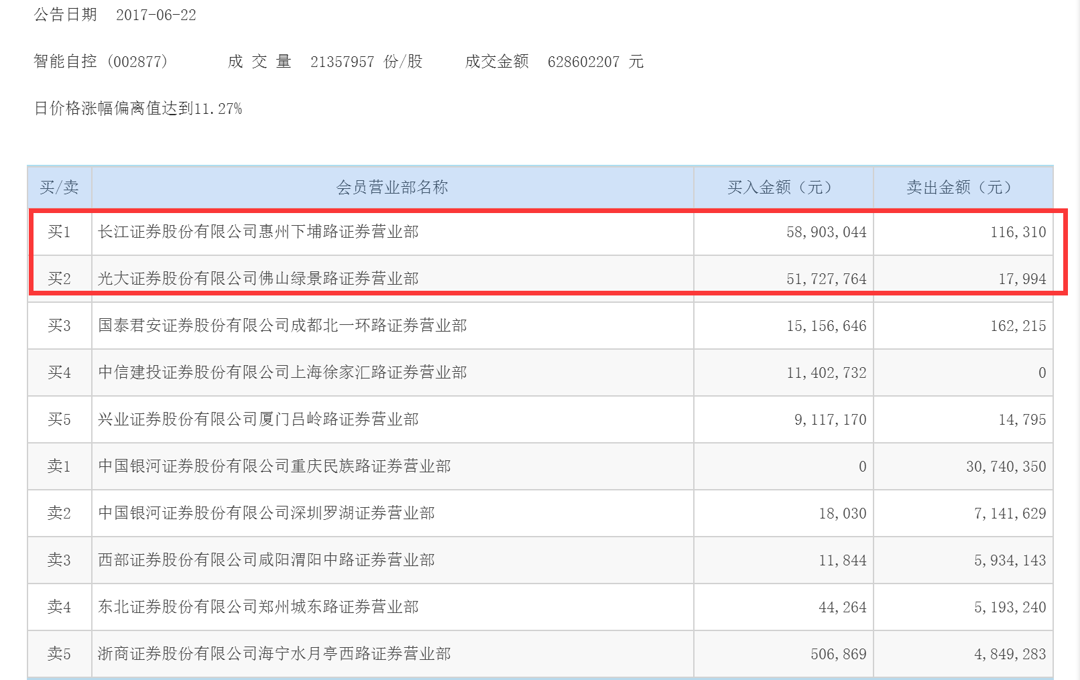Click buy amount 506,869
This screenshot has height=680, width=1080.
839,654
